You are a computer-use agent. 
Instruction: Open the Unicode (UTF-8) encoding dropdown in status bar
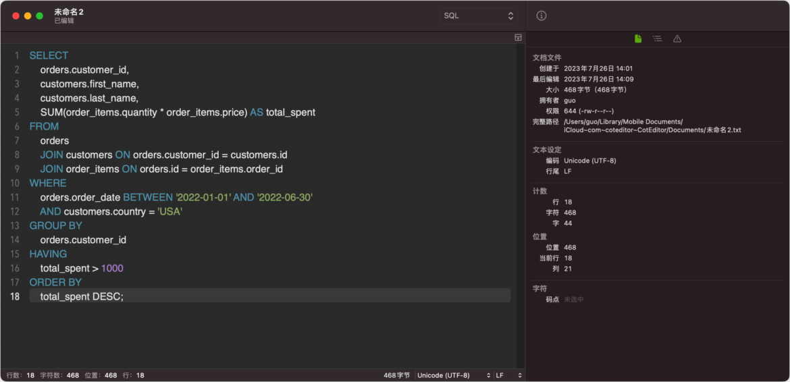(x=454, y=375)
